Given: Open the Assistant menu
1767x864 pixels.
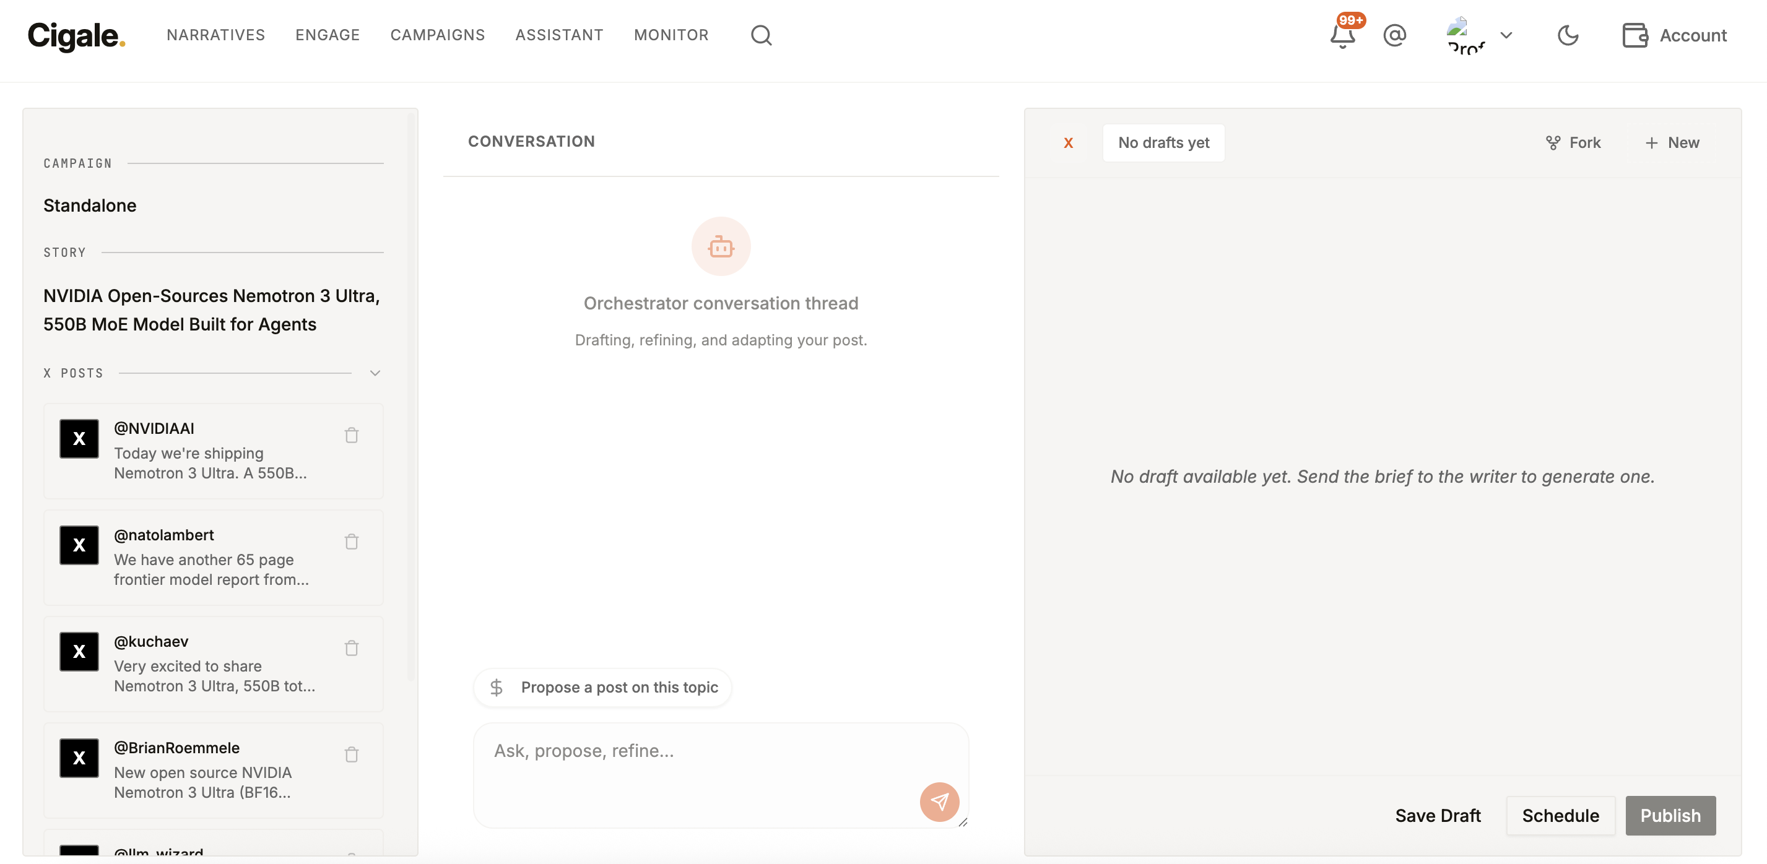Looking at the screenshot, I should 559,35.
